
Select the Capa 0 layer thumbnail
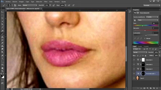pyautogui.click(x=138, y=78)
